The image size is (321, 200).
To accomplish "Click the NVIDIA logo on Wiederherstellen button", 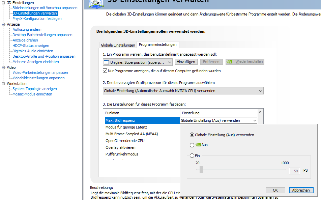I will (x=229, y=62).
